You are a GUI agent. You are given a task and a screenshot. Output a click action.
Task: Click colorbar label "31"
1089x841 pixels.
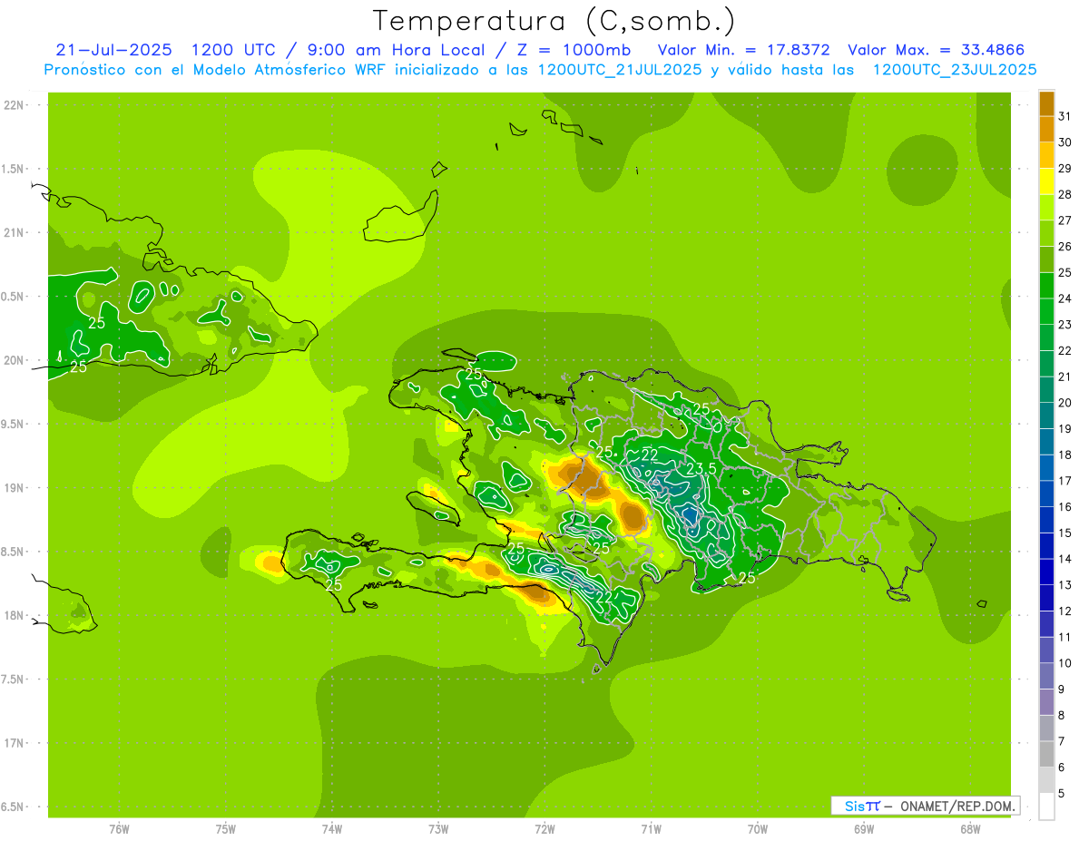[x=1065, y=115]
